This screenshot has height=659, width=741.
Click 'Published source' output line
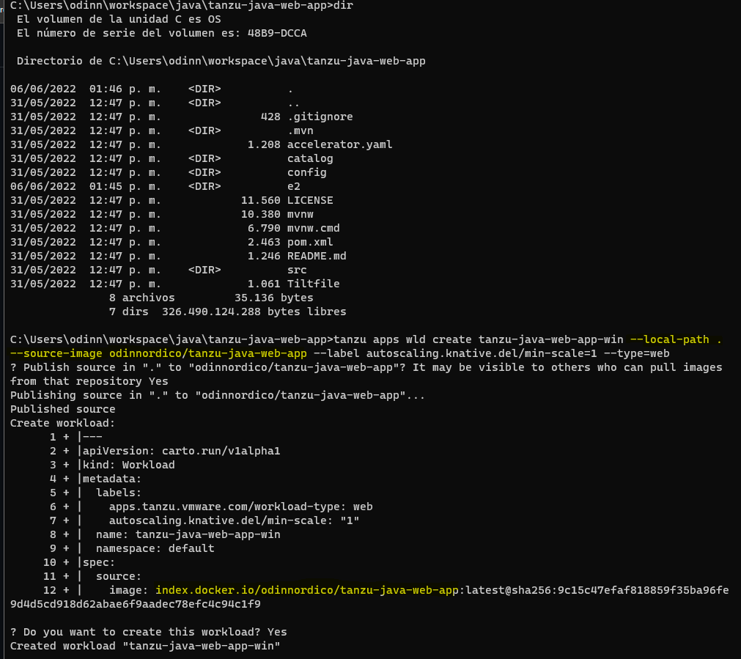pyautogui.click(x=63, y=409)
